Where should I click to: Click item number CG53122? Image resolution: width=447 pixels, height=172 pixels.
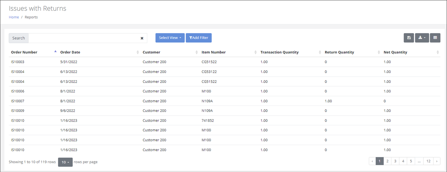point(209,72)
